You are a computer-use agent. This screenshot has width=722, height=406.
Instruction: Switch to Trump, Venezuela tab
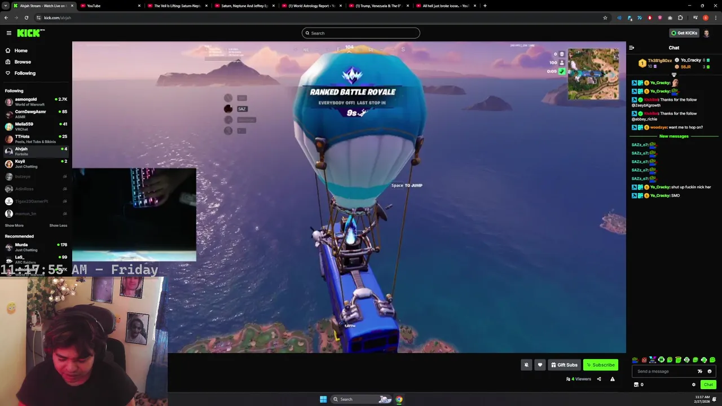pos(378,6)
